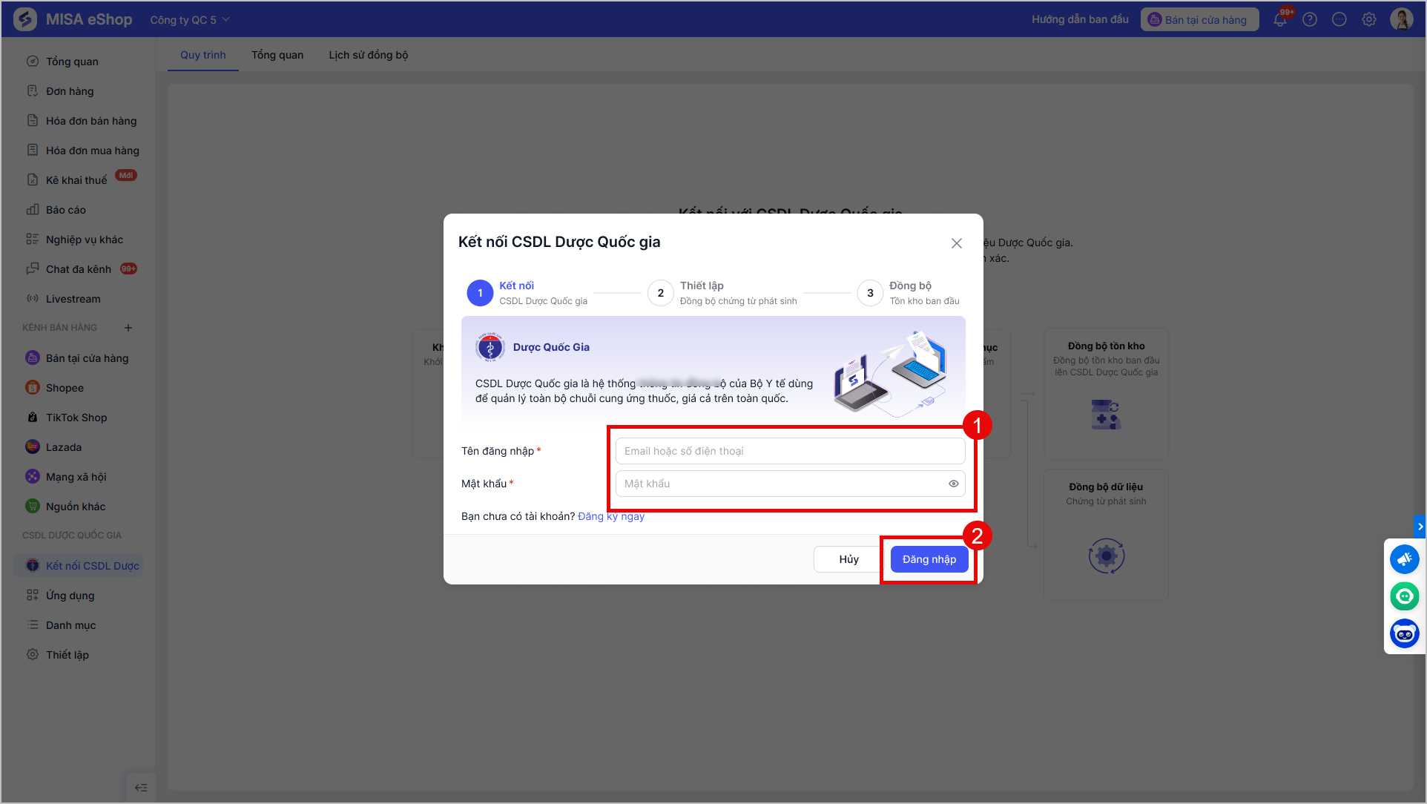Image resolution: width=1427 pixels, height=804 pixels.
Task: Click the TikTok Shop icon
Action: pyautogui.click(x=33, y=418)
